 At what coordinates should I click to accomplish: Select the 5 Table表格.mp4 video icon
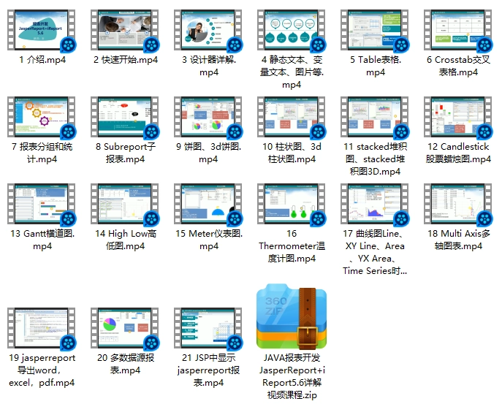point(375,30)
